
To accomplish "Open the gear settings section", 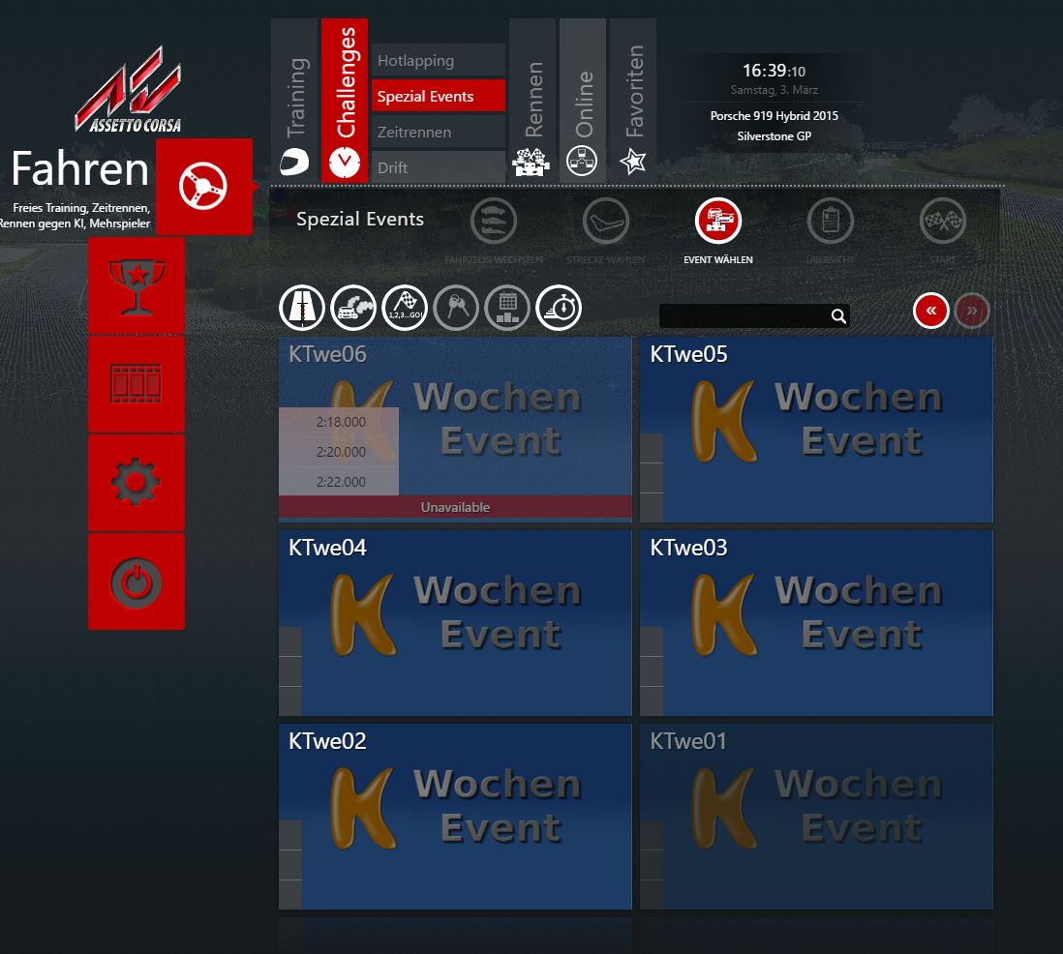I will click(137, 483).
